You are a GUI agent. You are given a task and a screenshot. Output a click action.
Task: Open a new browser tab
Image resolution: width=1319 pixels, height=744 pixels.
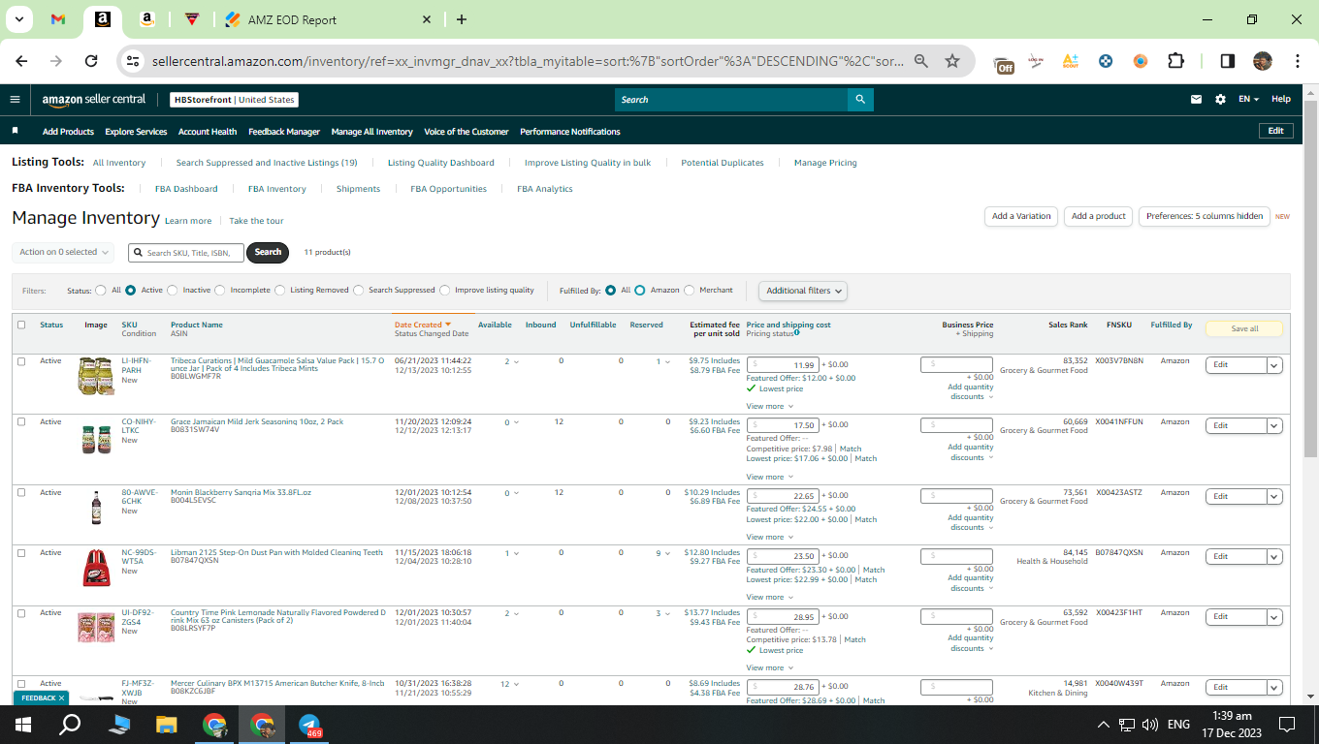[x=462, y=19]
